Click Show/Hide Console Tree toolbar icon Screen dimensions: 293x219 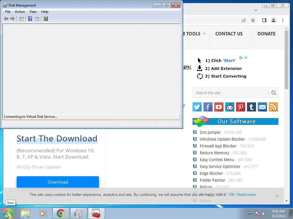(x=21, y=19)
